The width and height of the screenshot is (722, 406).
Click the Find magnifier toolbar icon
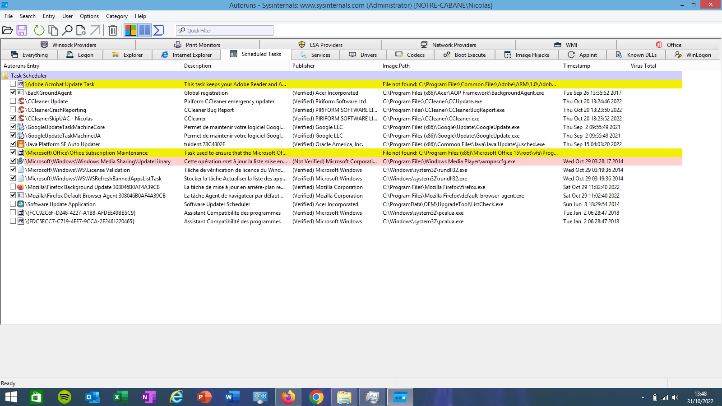coord(67,30)
